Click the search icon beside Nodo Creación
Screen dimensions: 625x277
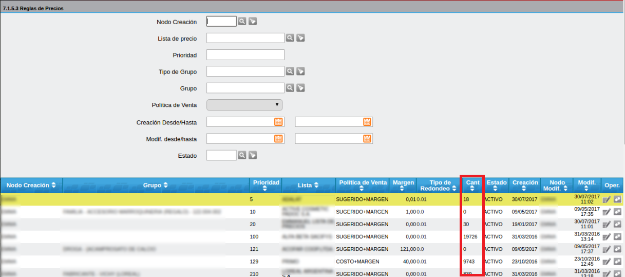(x=242, y=22)
